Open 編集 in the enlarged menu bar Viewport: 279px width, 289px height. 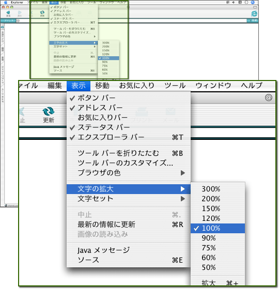click(54, 86)
